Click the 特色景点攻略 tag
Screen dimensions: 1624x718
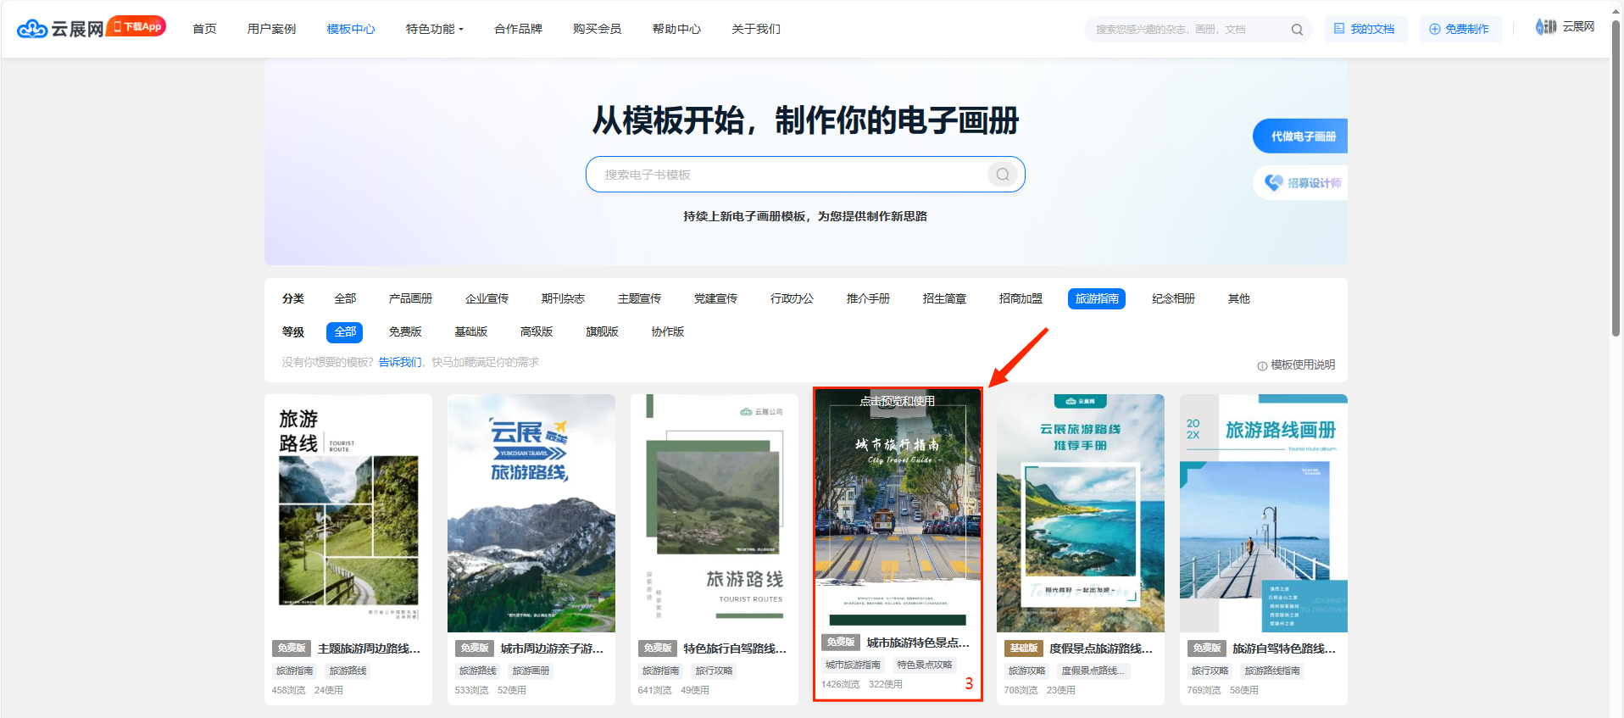point(925,665)
